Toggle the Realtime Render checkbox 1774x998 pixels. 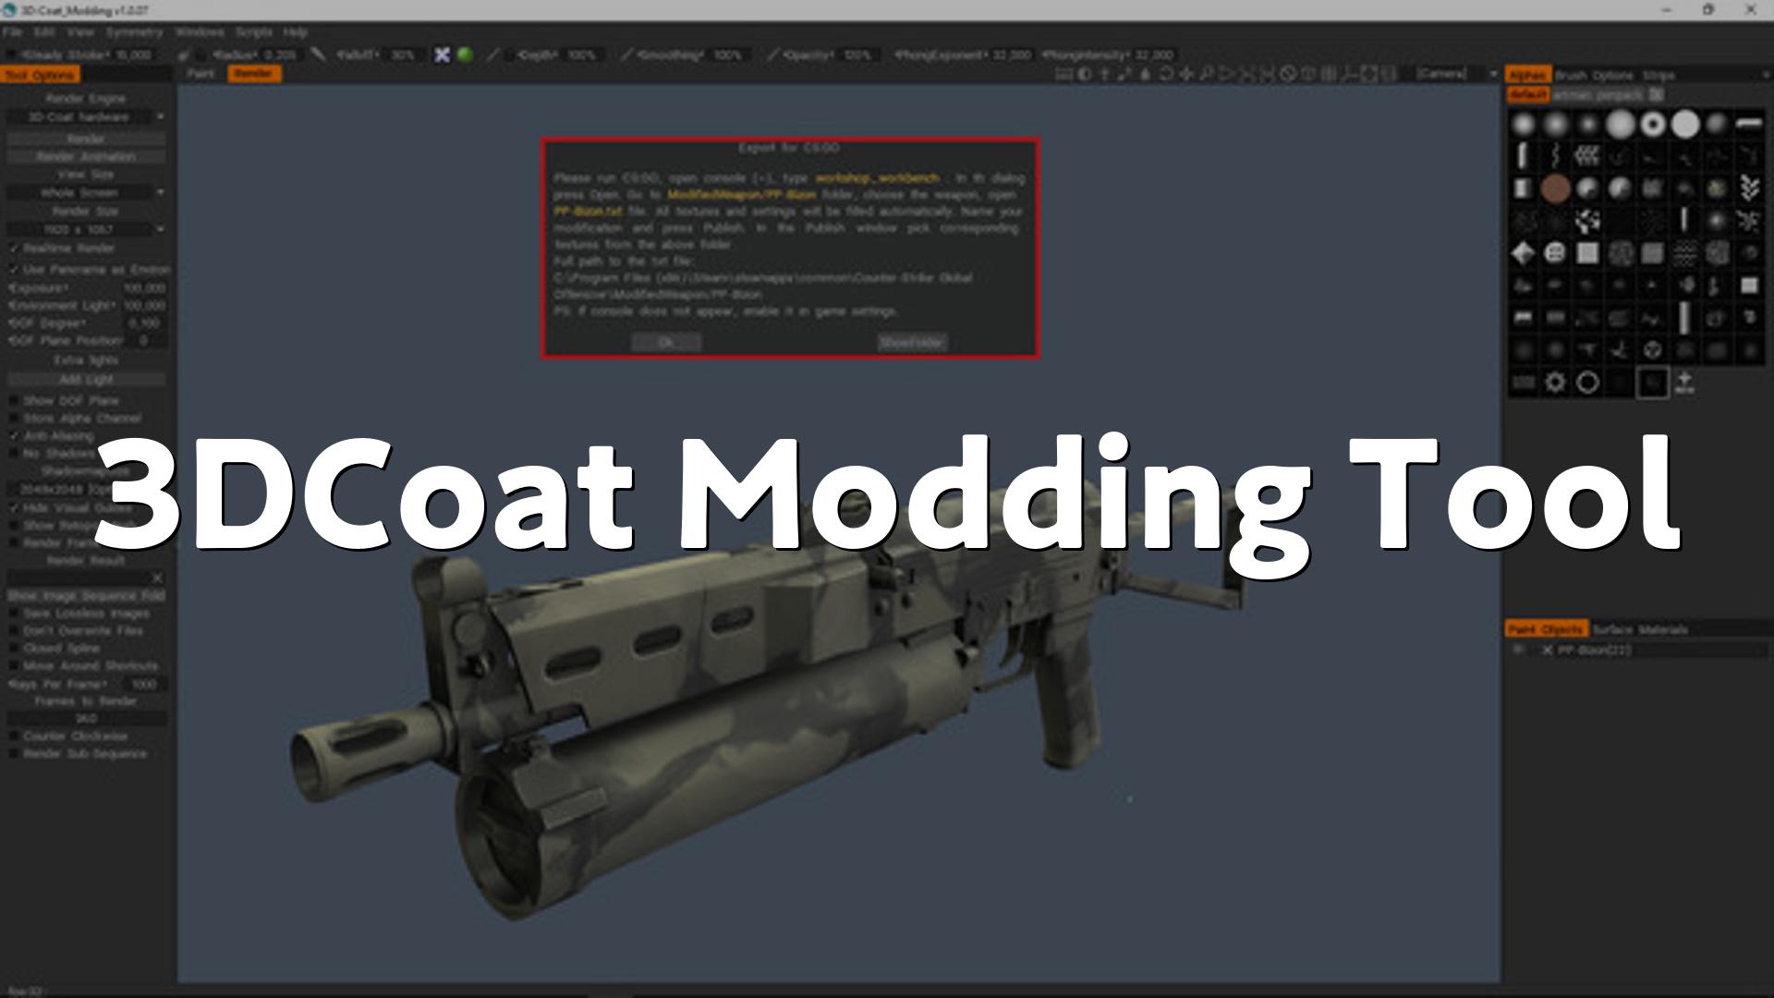[x=14, y=249]
